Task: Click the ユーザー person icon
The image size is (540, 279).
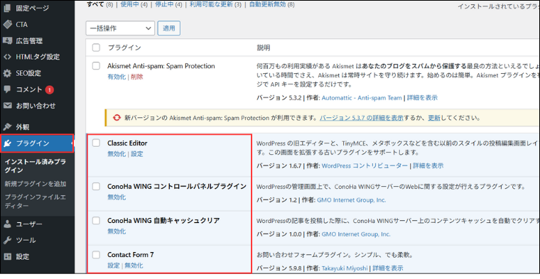Action: pos(7,224)
